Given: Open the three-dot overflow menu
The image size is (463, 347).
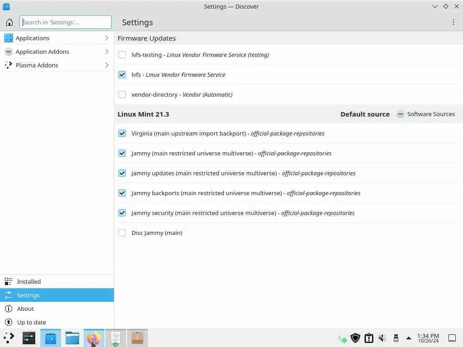Looking at the screenshot, I should click(x=454, y=22).
